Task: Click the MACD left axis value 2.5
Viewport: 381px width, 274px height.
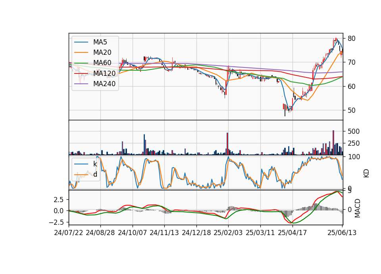Action: pos(59,200)
